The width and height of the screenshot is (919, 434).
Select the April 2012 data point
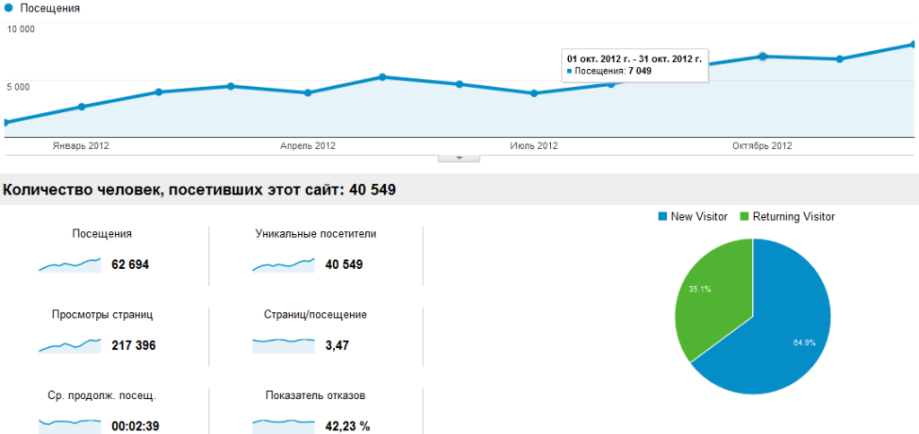[x=308, y=92]
